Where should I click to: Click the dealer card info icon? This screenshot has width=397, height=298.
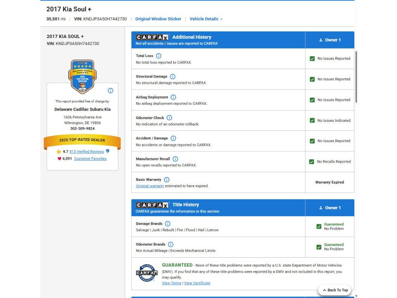(110, 91)
